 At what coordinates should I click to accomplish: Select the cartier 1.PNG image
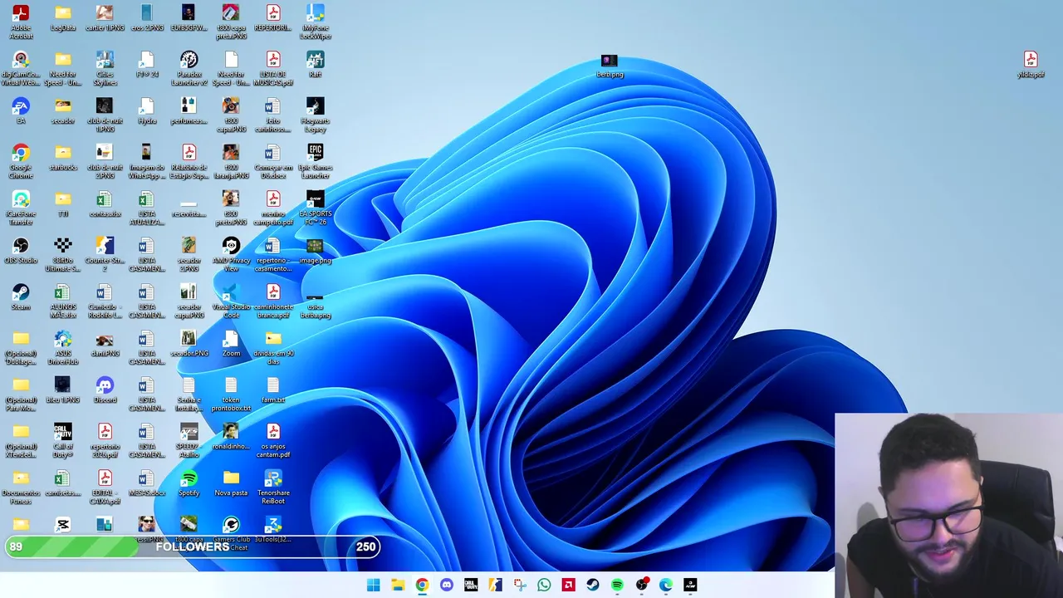click(105, 18)
